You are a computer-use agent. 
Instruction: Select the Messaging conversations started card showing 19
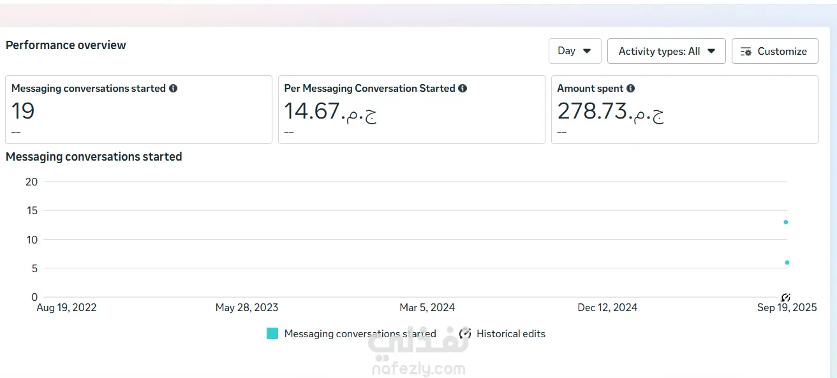point(138,110)
